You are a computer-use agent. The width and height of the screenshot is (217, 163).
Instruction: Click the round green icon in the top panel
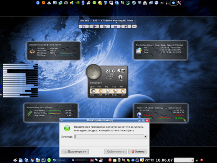(x=94, y=3)
